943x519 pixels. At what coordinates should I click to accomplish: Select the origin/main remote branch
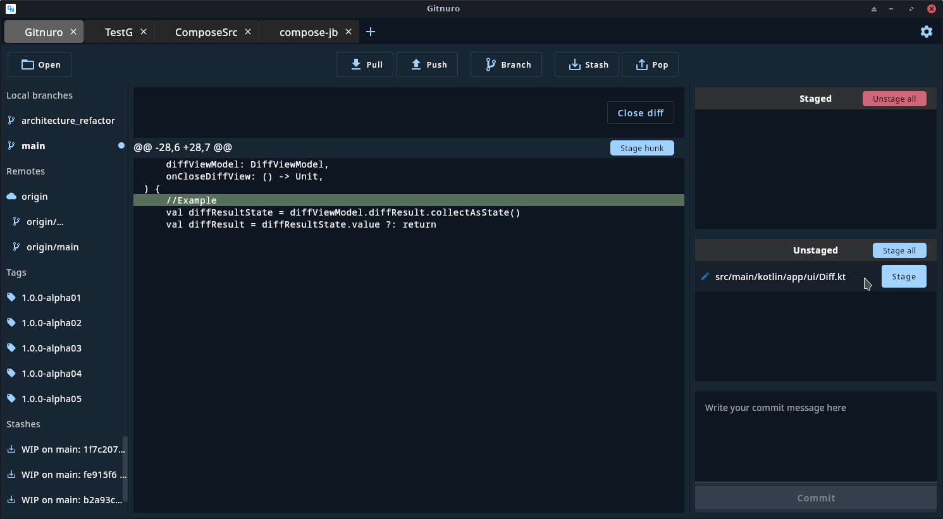click(64, 247)
